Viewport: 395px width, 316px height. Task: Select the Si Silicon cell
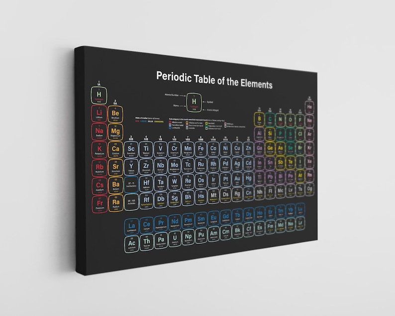tap(270, 134)
